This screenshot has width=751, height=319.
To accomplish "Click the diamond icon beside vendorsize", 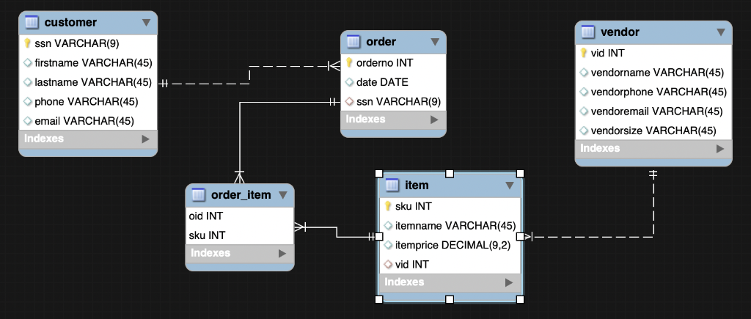I will coord(583,131).
